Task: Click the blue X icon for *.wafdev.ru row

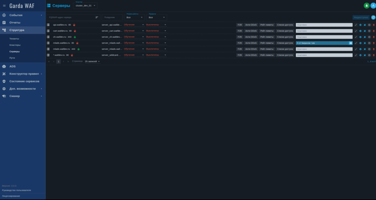Action: [x=365, y=55]
